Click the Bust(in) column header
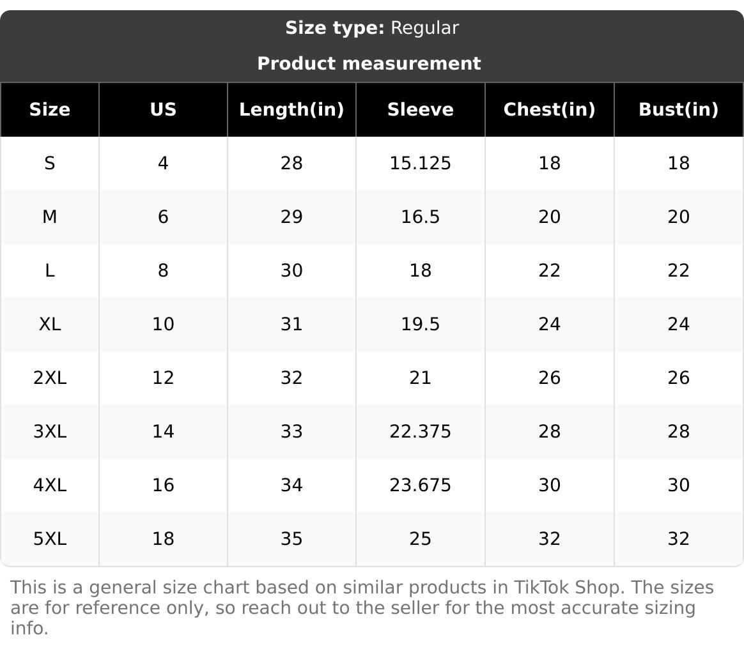744x649 pixels. pos(678,109)
